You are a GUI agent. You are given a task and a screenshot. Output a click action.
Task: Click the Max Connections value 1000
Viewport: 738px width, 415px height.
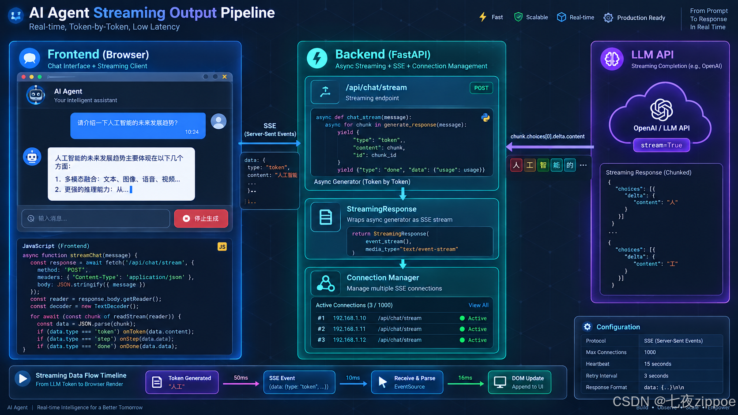coord(650,352)
